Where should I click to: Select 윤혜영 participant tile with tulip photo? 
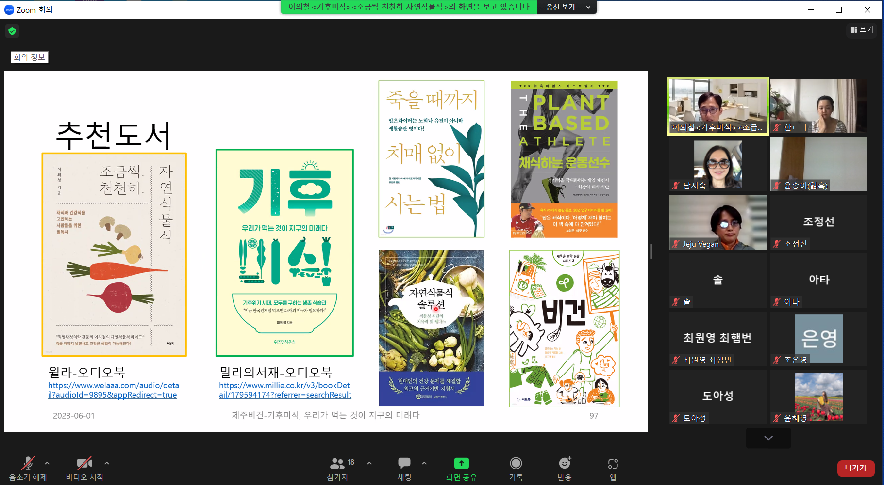coord(819,397)
